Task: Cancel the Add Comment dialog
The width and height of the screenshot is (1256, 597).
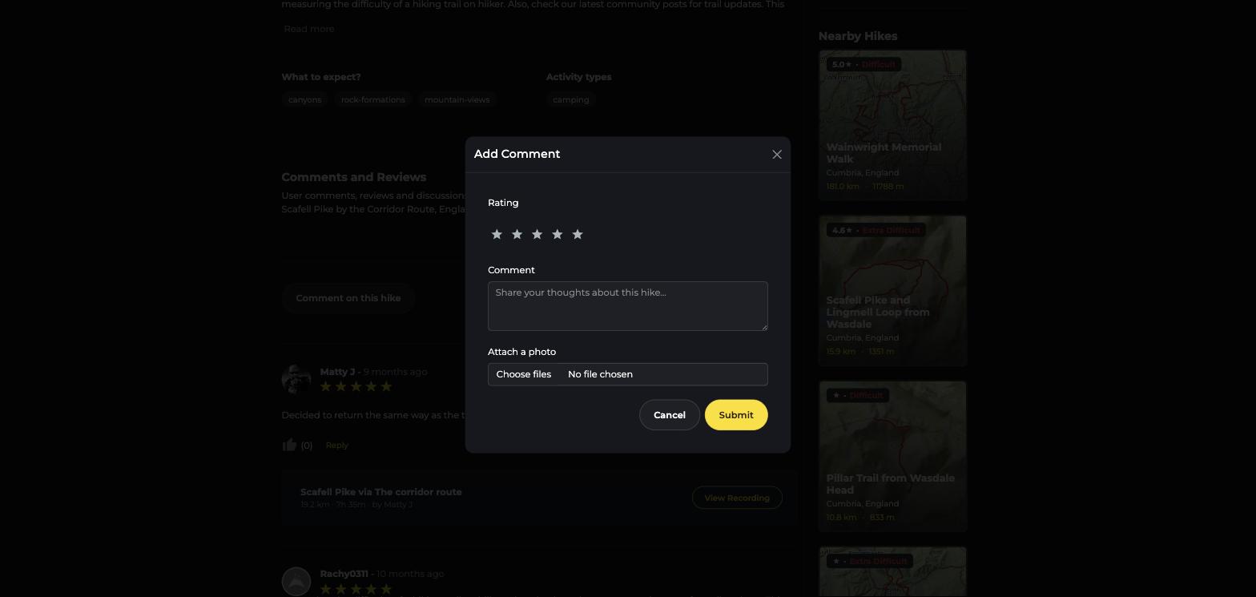Action: [670, 415]
